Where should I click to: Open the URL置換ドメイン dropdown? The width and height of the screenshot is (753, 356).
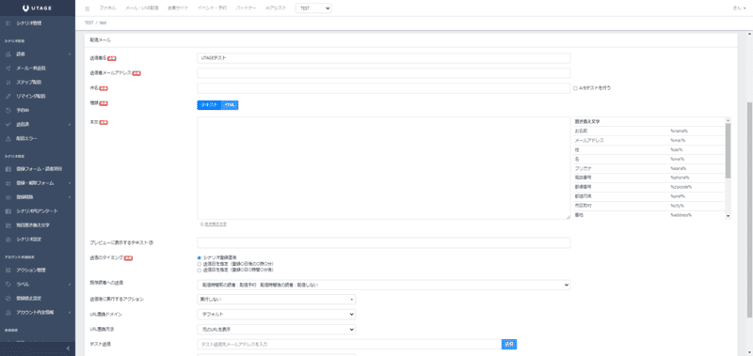pos(276,315)
